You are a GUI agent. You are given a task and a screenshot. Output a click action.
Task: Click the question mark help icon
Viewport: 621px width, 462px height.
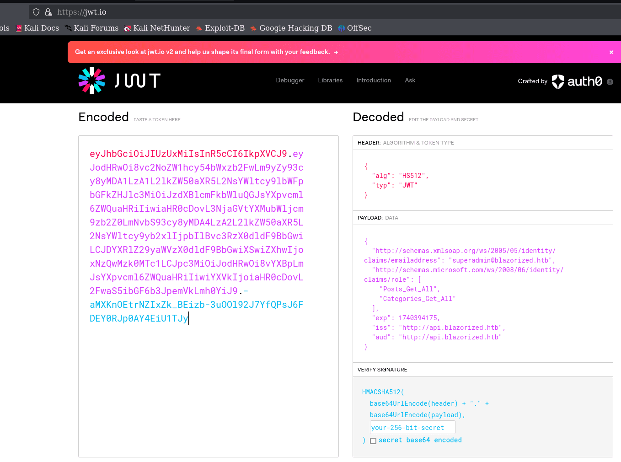click(x=610, y=82)
